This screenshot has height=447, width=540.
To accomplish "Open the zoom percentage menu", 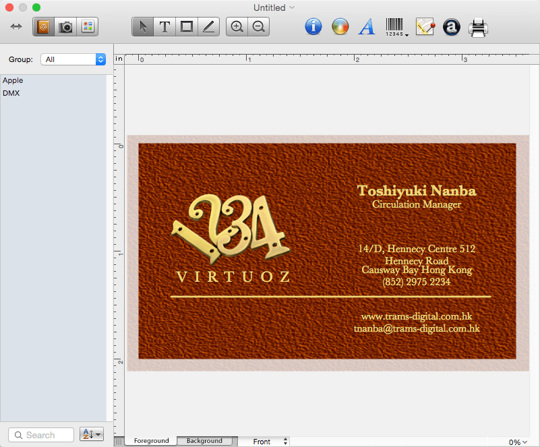I will (518, 442).
